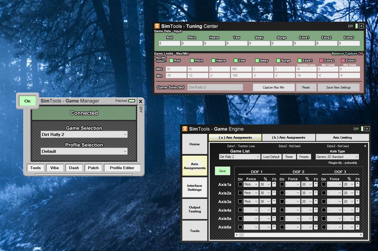Toggle the Yaw Max/Min option checkbox
Screen dimensions: 378x251
(x=236, y=60)
